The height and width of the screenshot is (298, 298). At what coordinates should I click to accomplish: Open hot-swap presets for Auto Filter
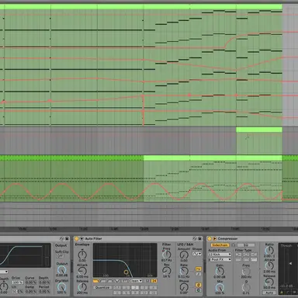[195, 238]
